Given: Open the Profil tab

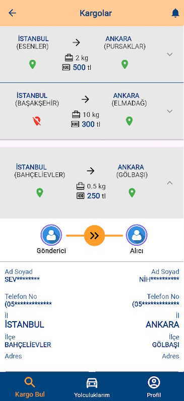Looking at the screenshot, I should [x=154, y=387].
